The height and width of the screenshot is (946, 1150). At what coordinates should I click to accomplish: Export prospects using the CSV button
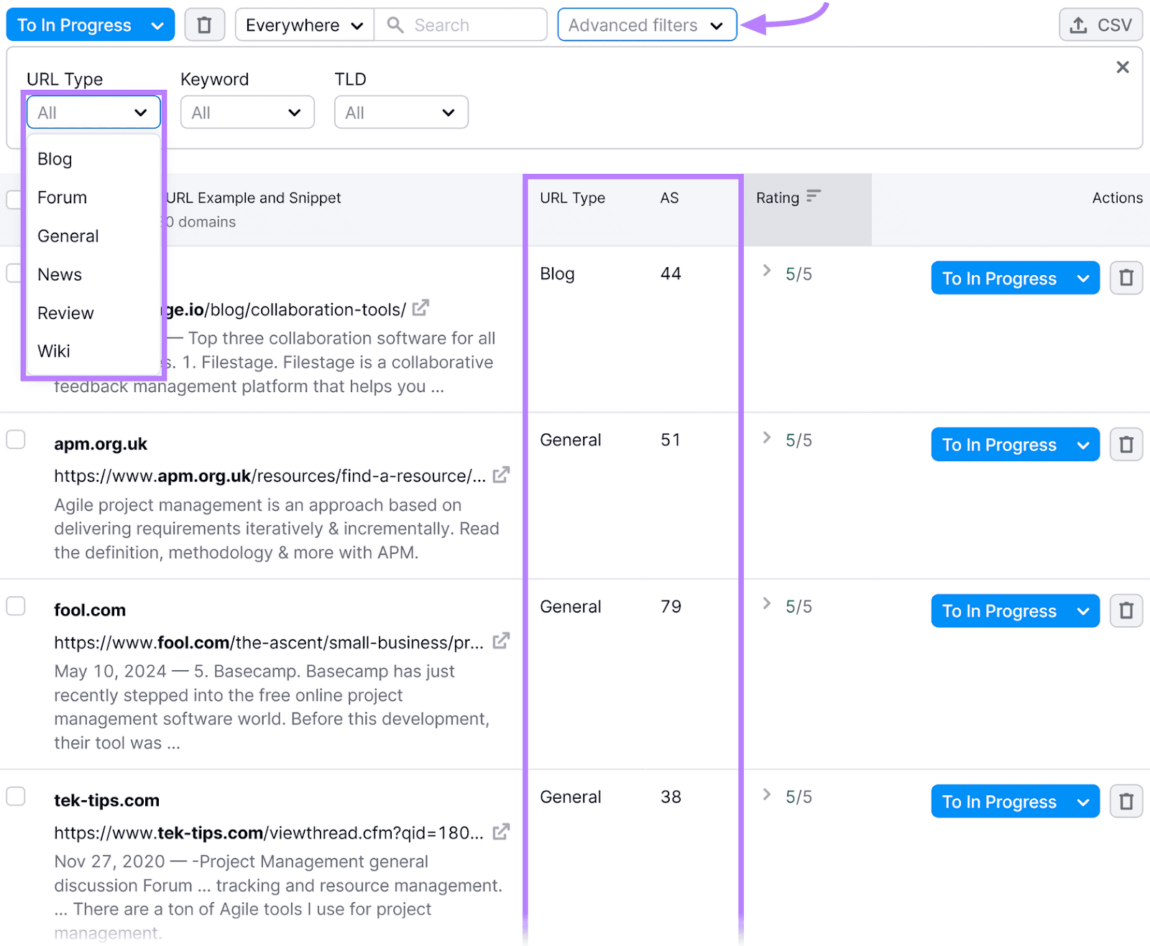[1100, 25]
